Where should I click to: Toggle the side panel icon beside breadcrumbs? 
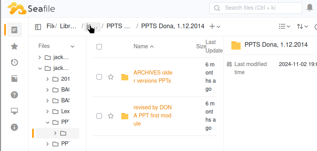38,27
